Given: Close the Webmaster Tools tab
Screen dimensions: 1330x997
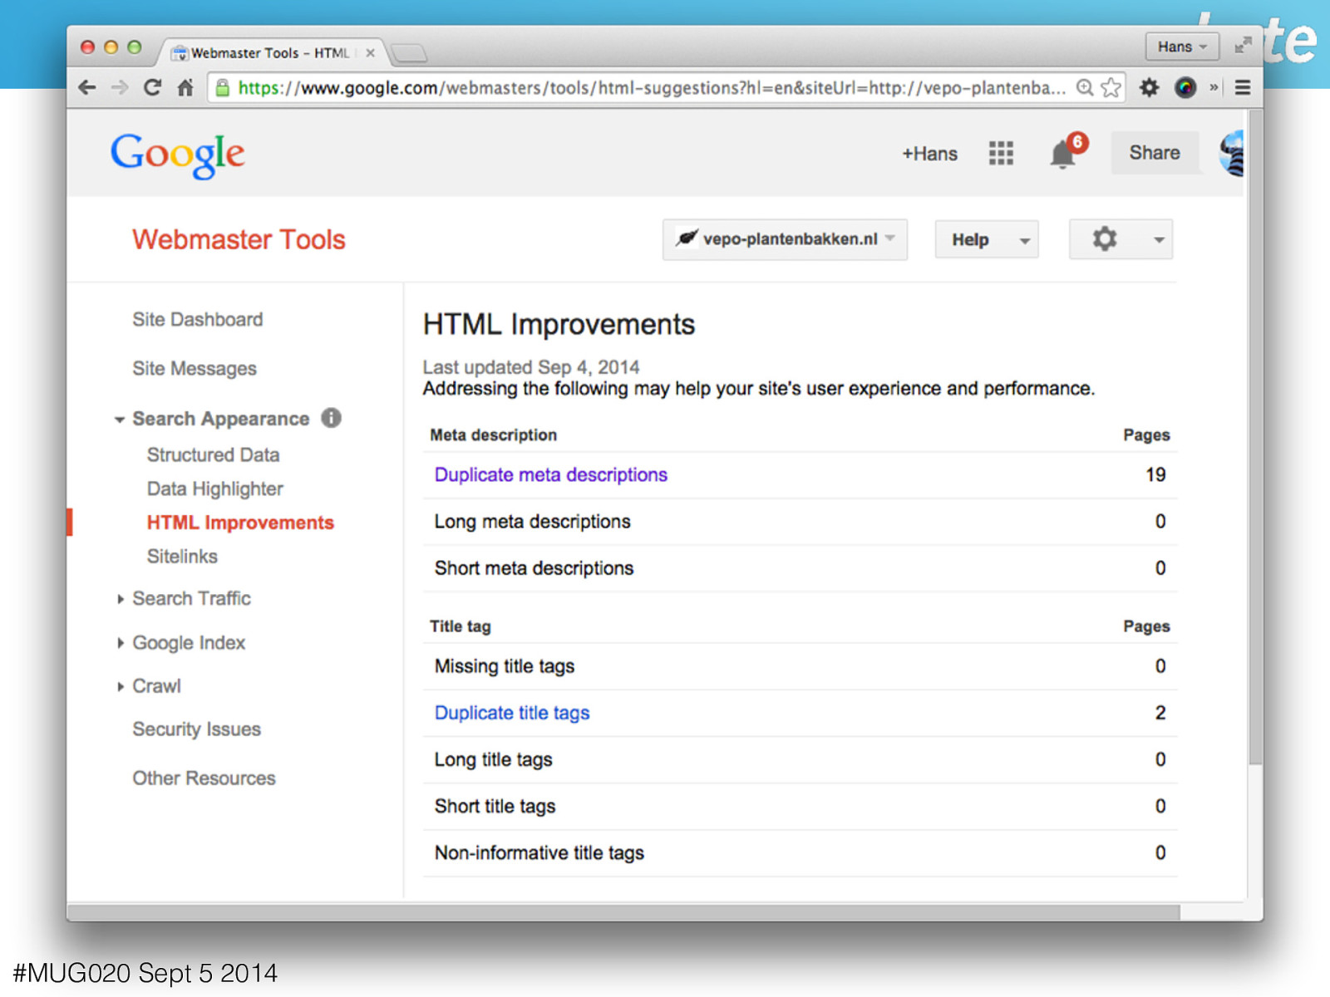Looking at the screenshot, I should 370,53.
